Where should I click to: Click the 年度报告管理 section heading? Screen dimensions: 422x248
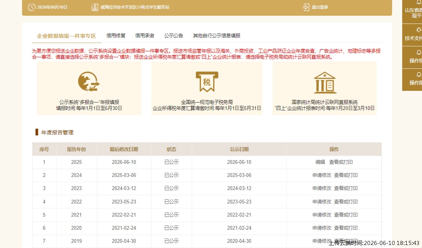tap(57, 132)
